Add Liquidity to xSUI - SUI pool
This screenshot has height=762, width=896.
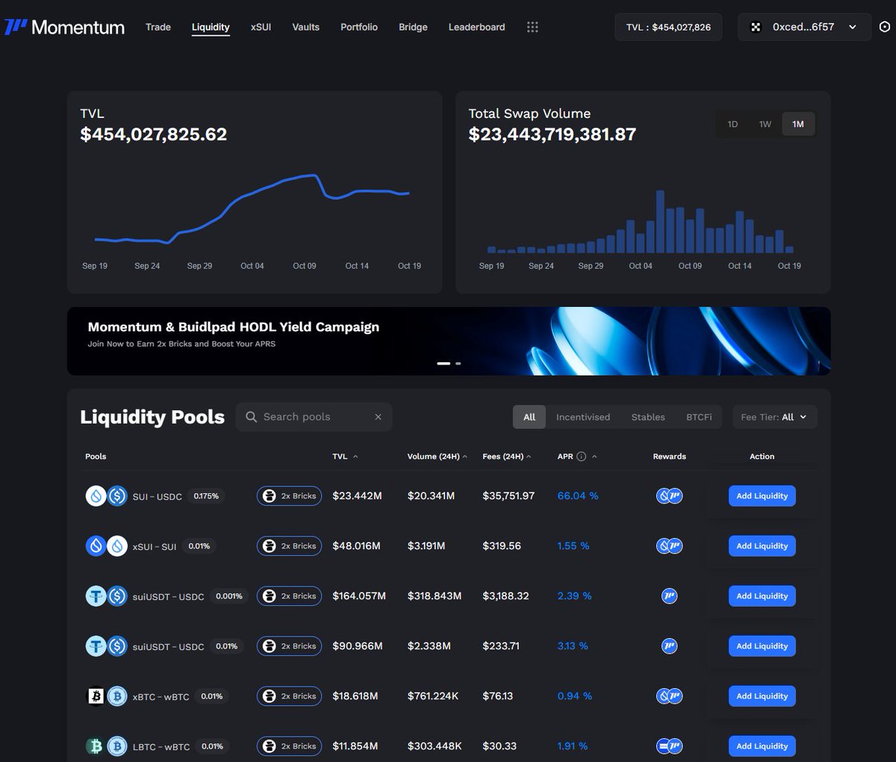coord(762,546)
